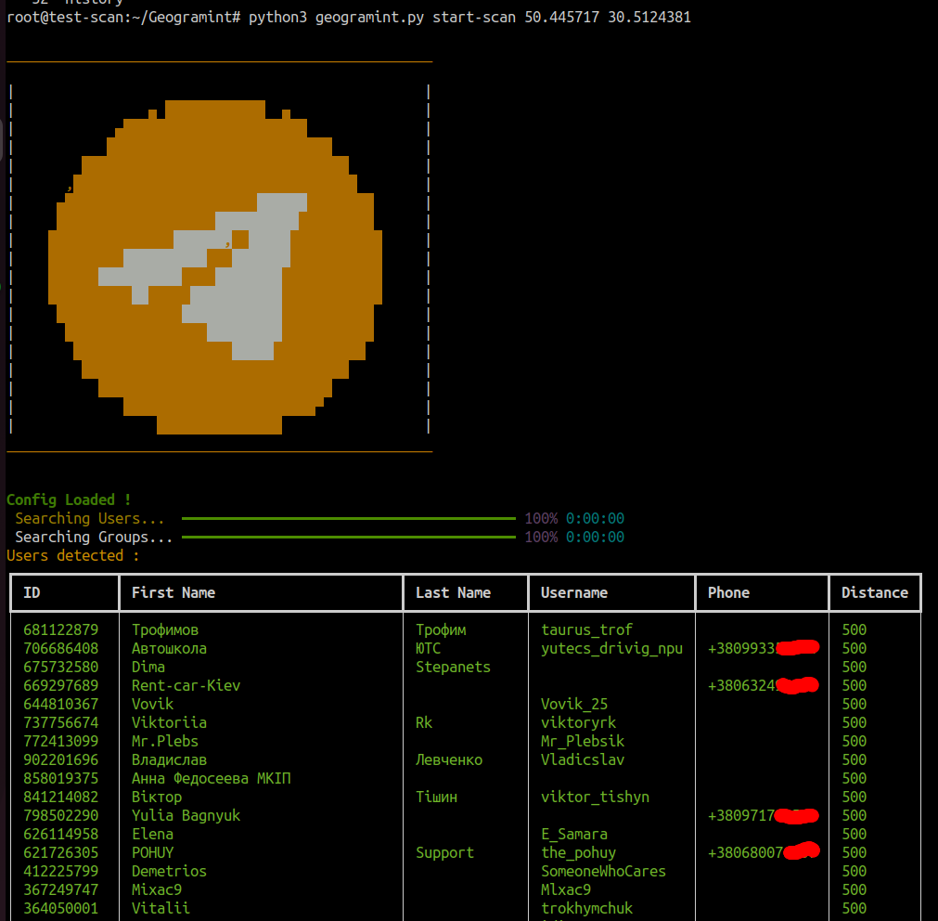Select ID 902201696
The image size is (938, 921).
point(61,759)
